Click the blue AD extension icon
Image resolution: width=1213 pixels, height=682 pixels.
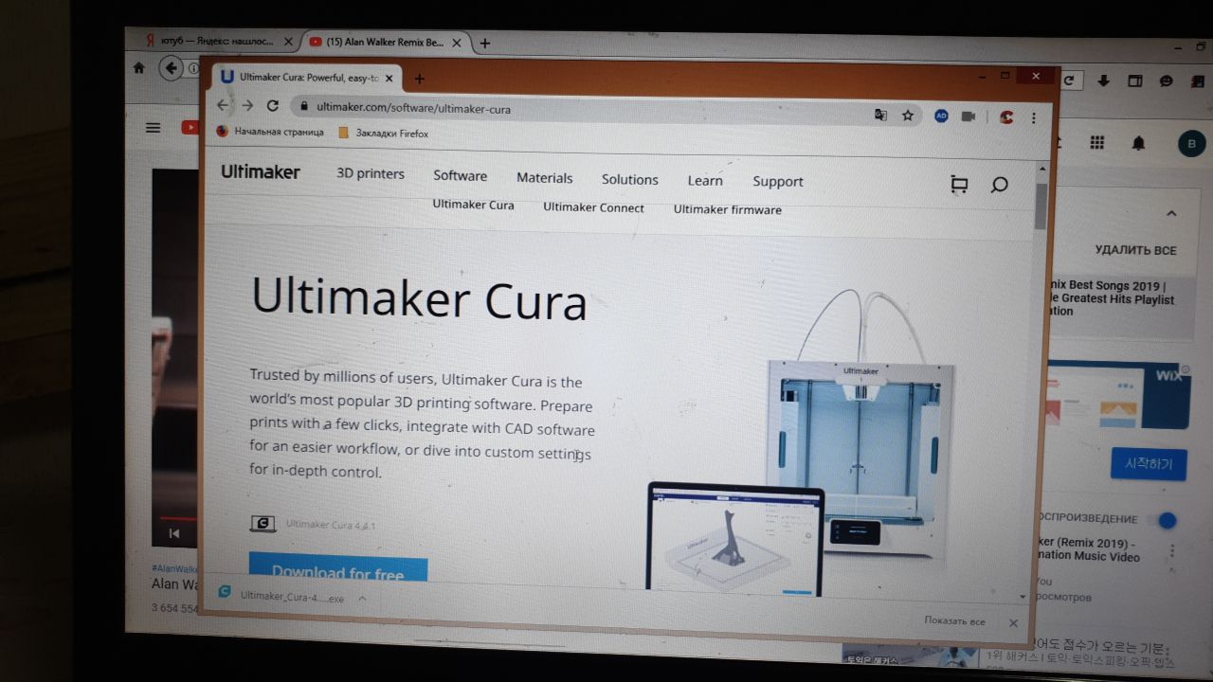point(941,116)
